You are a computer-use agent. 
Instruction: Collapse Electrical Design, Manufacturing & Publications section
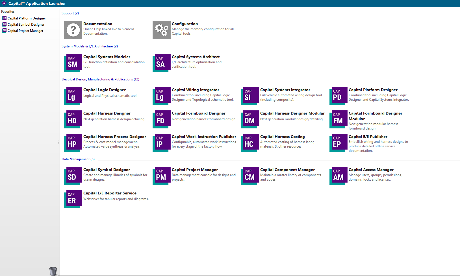[100, 79]
